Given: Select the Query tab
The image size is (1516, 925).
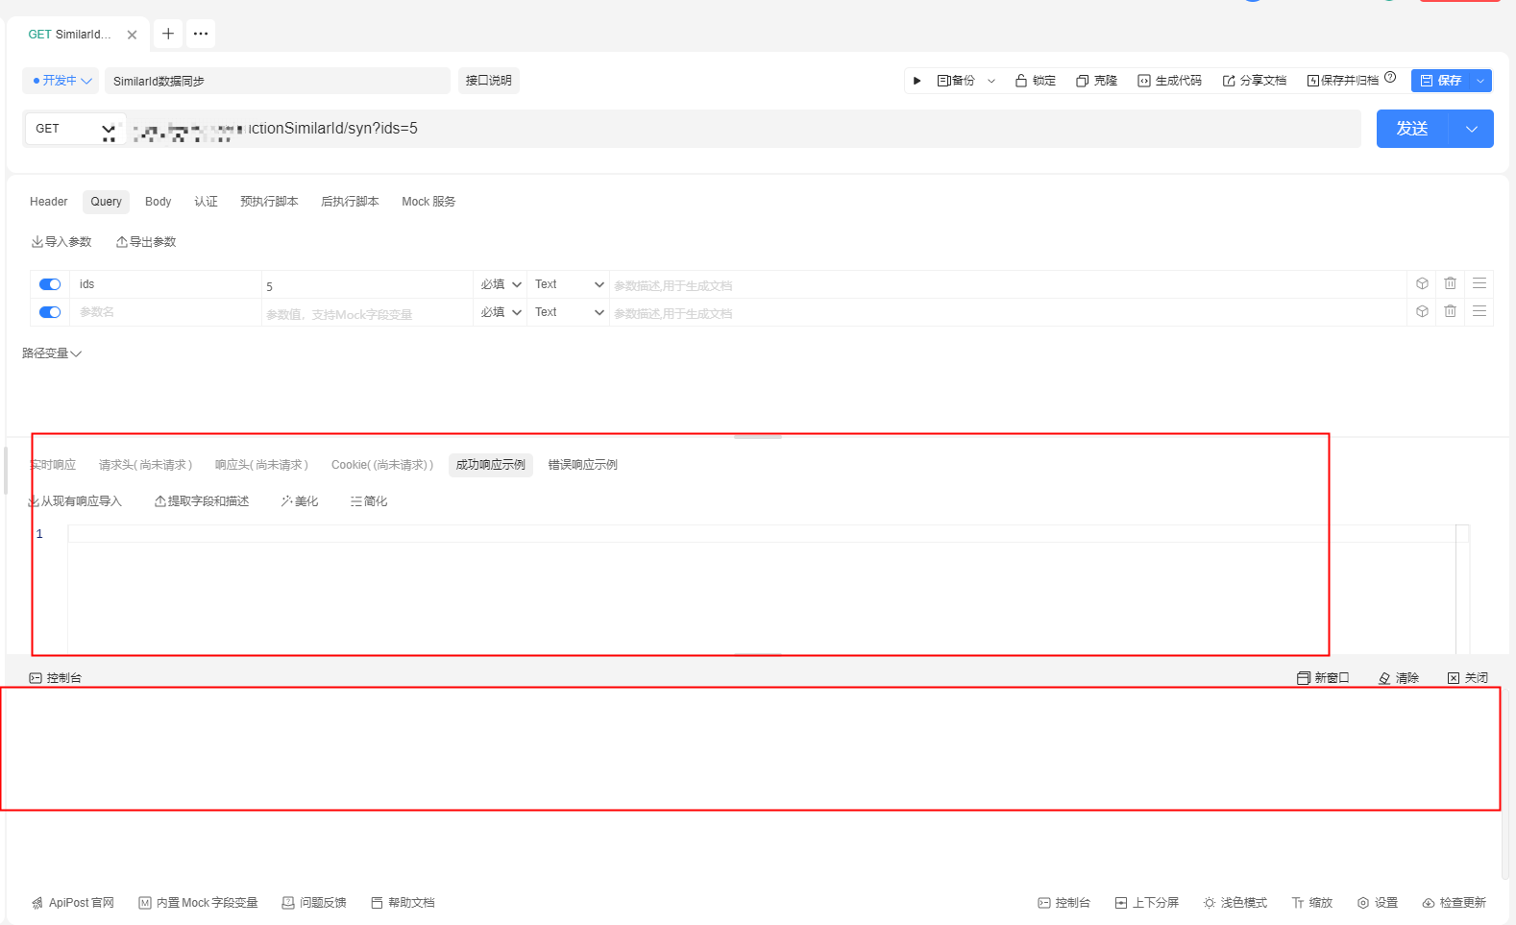Looking at the screenshot, I should click(107, 202).
